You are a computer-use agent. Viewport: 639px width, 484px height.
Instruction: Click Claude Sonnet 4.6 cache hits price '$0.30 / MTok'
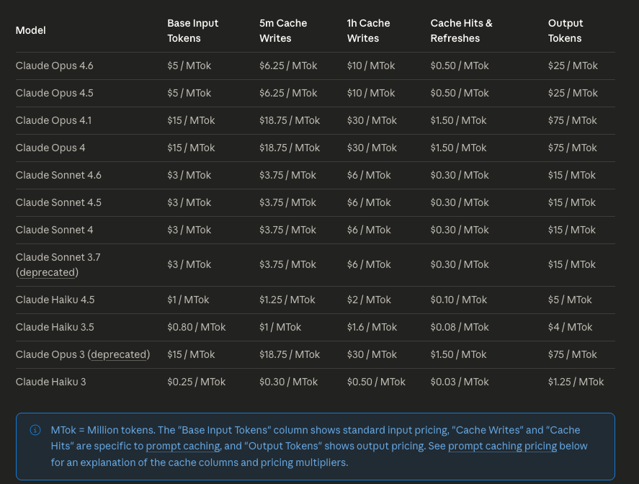point(460,175)
